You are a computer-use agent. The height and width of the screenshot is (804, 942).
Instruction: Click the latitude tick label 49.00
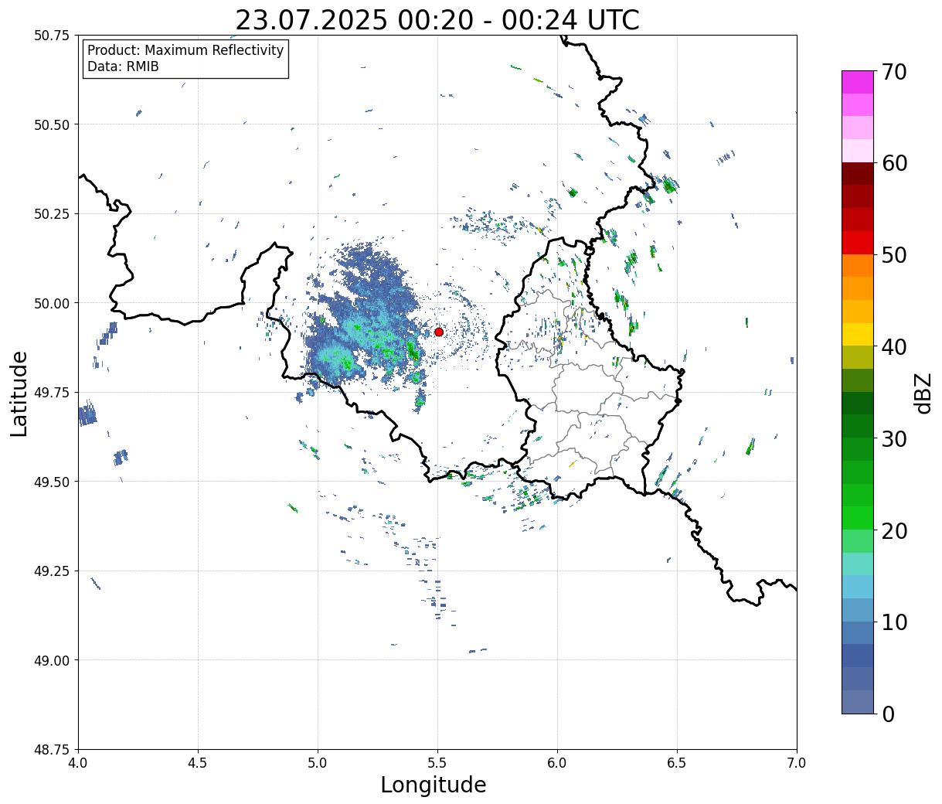point(52,660)
